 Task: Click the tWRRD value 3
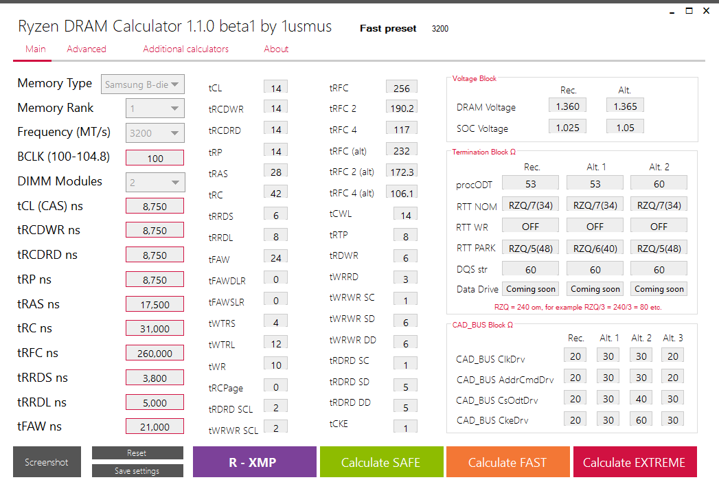405,279
